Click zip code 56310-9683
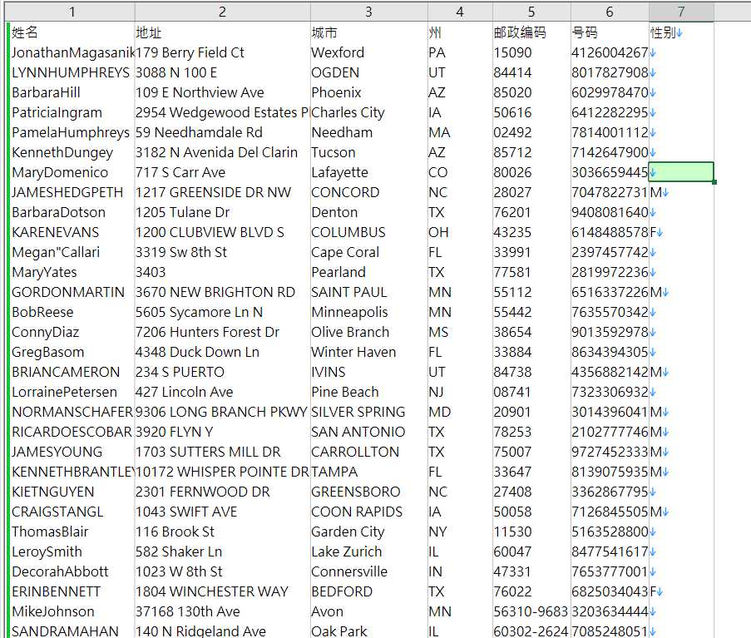 [531, 611]
